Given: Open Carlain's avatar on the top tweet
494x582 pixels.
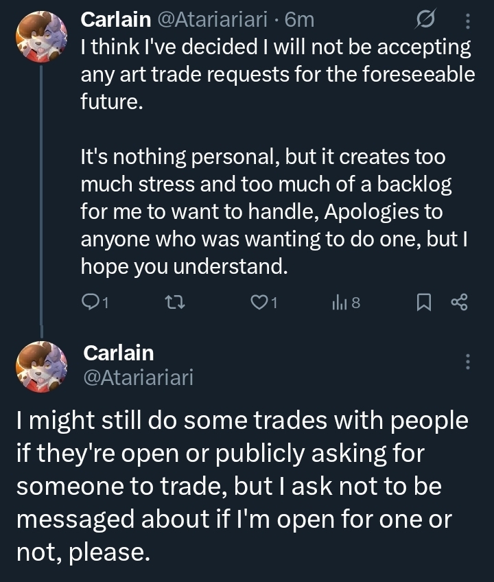Looking at the screenshot, I should click(40, 35).
